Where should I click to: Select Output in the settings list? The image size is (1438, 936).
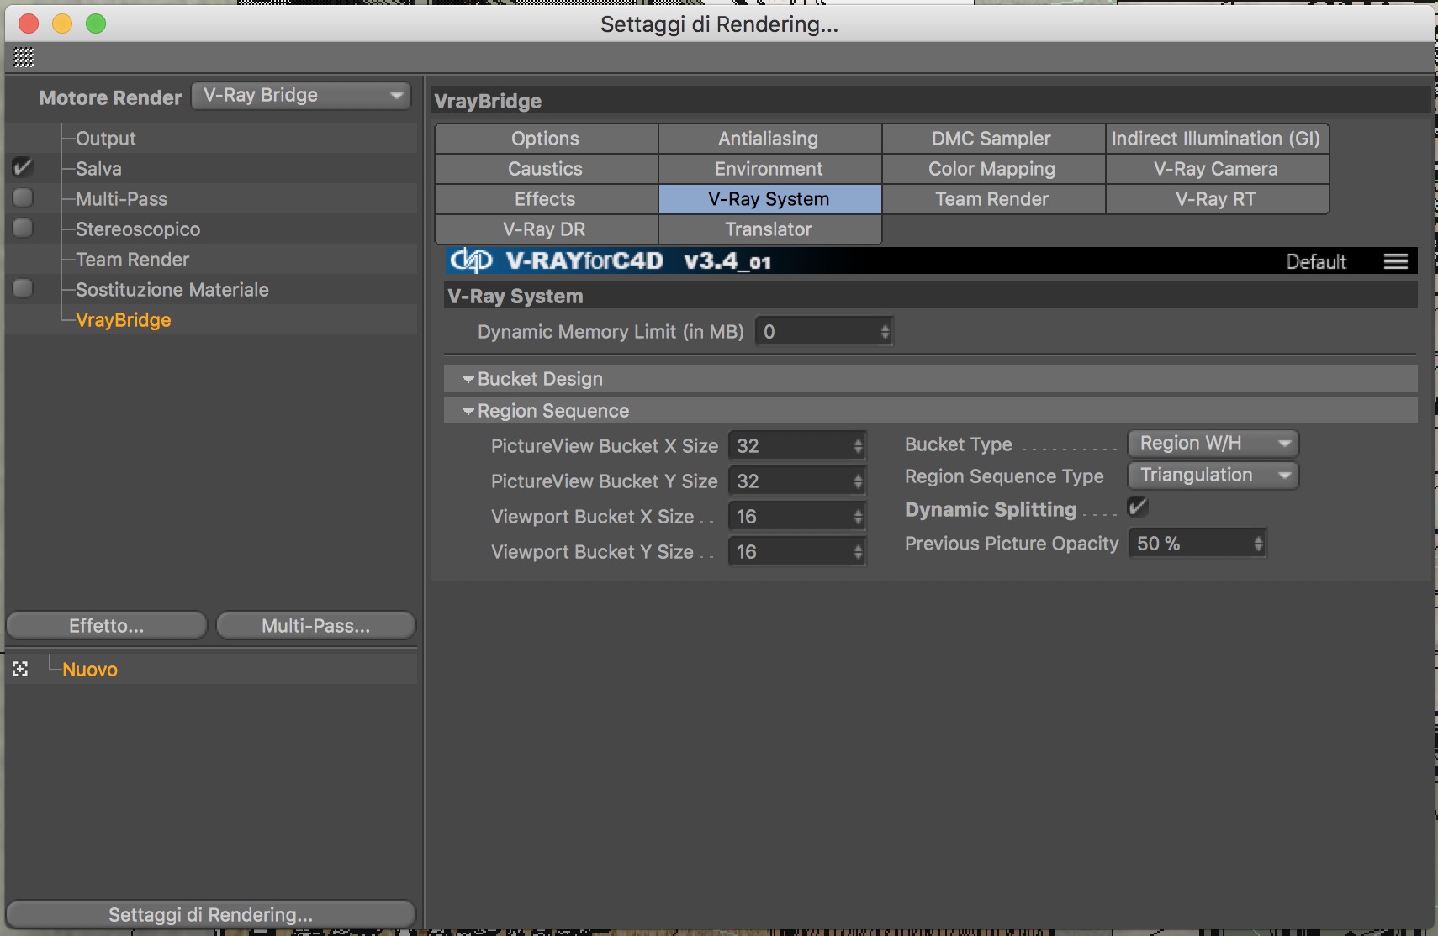pyautogui.click(x=106, y=138)
